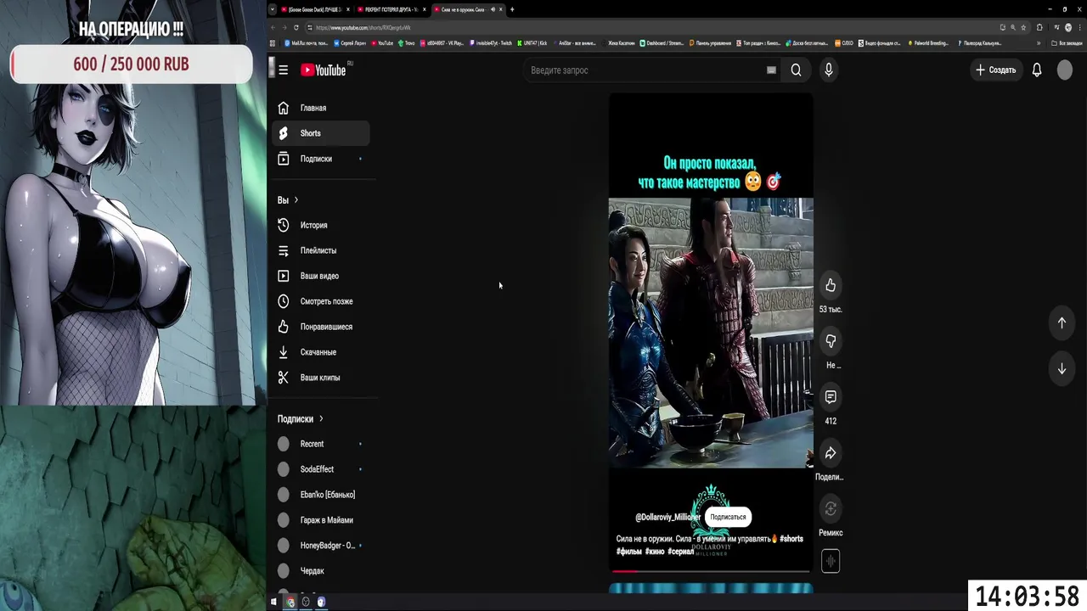Open the ЕБаЙ'ко channel subscription

[320, 495]
